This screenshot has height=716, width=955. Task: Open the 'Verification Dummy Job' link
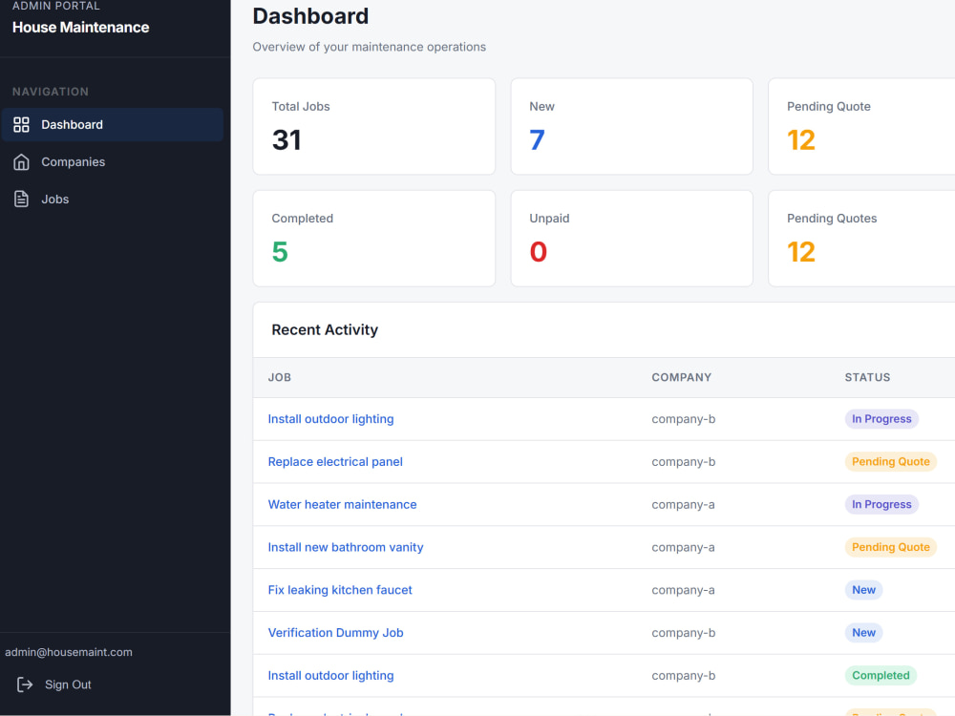click(x=335, y=633)
